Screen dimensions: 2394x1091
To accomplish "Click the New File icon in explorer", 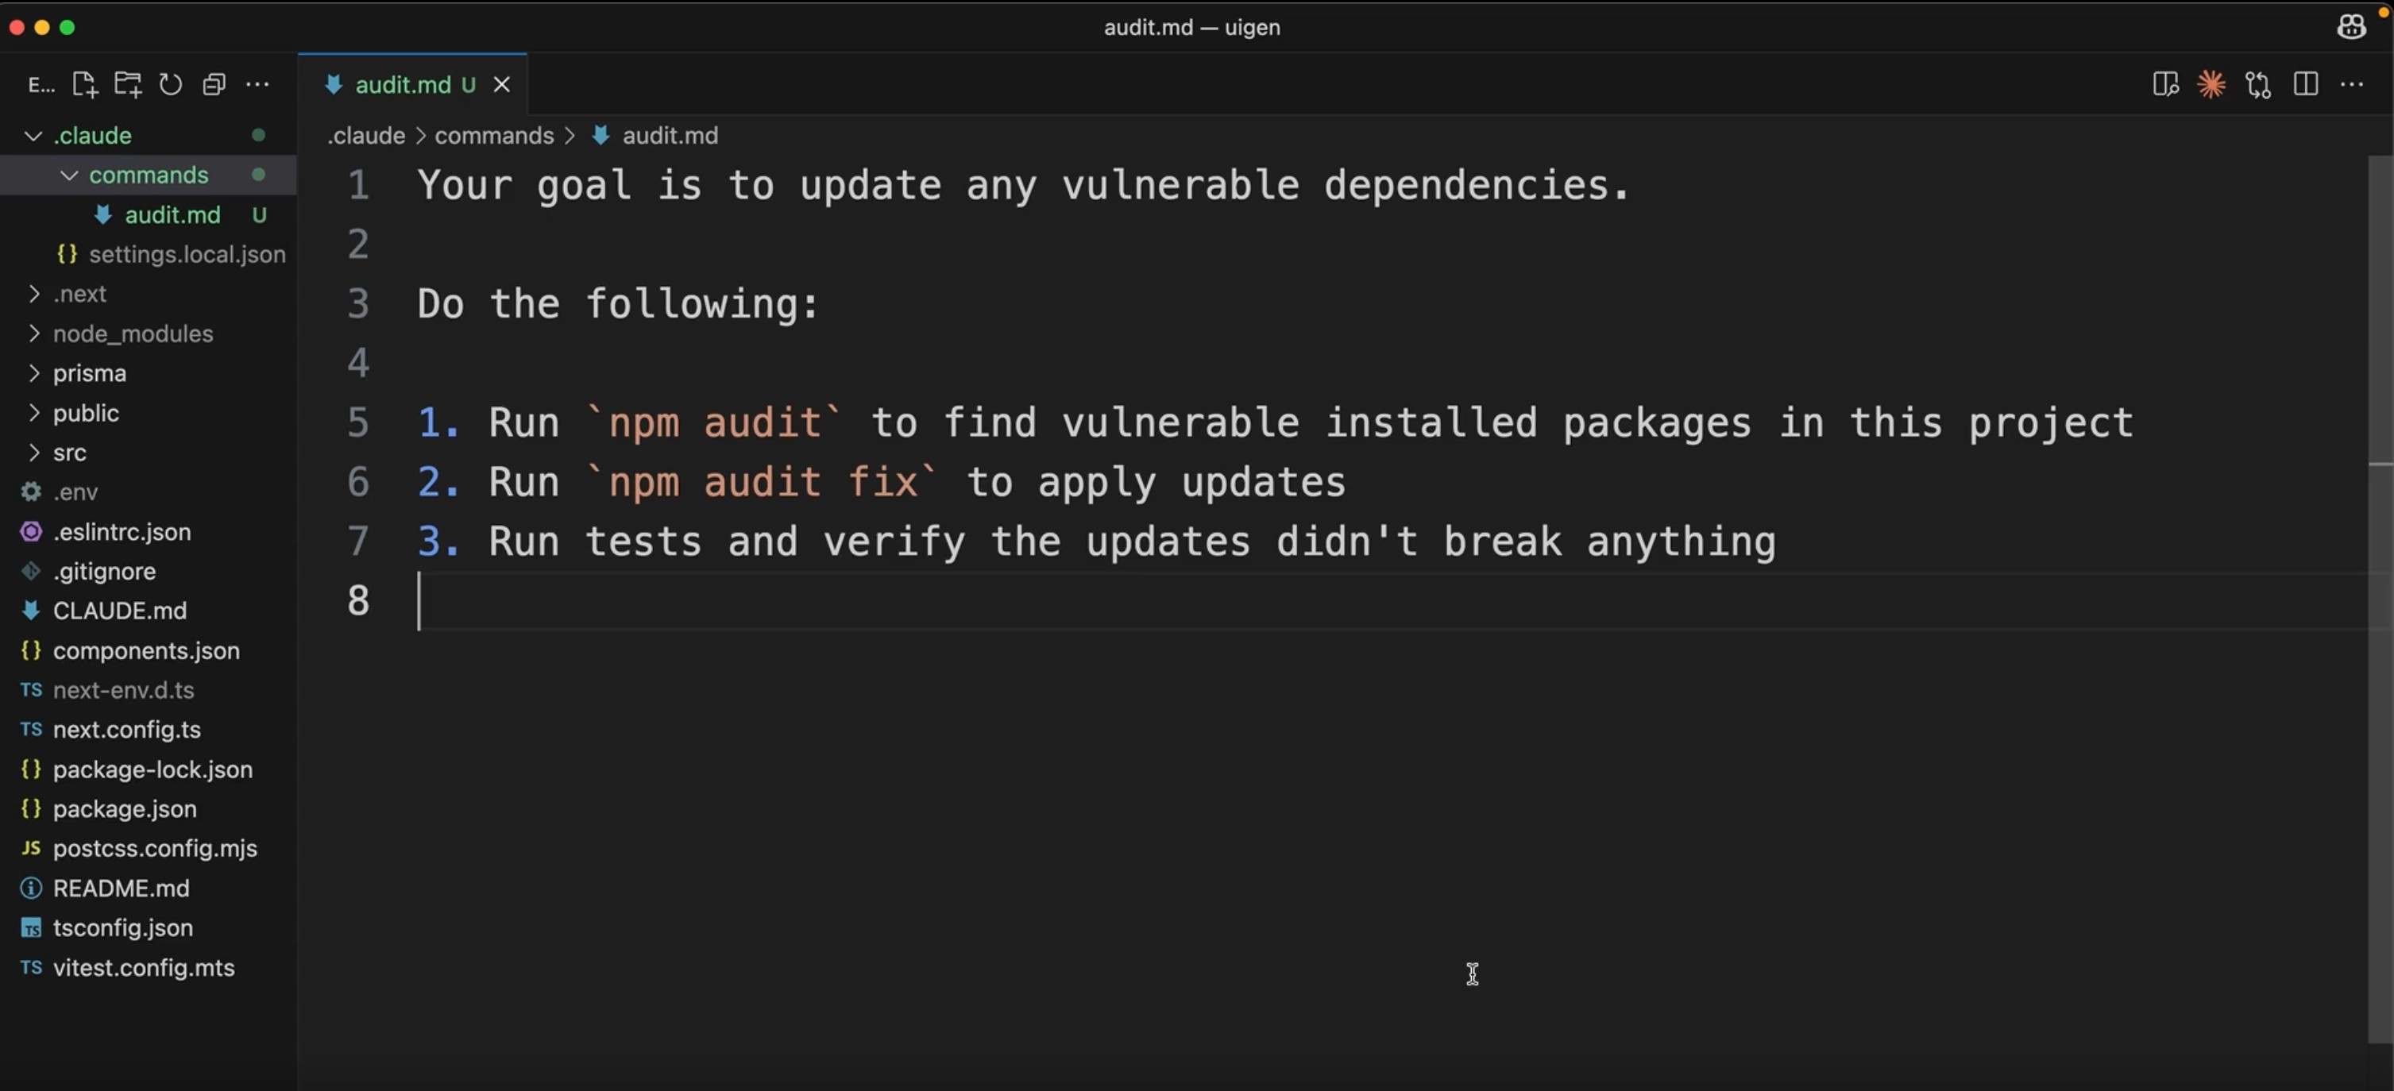I will tap(84, 85).
